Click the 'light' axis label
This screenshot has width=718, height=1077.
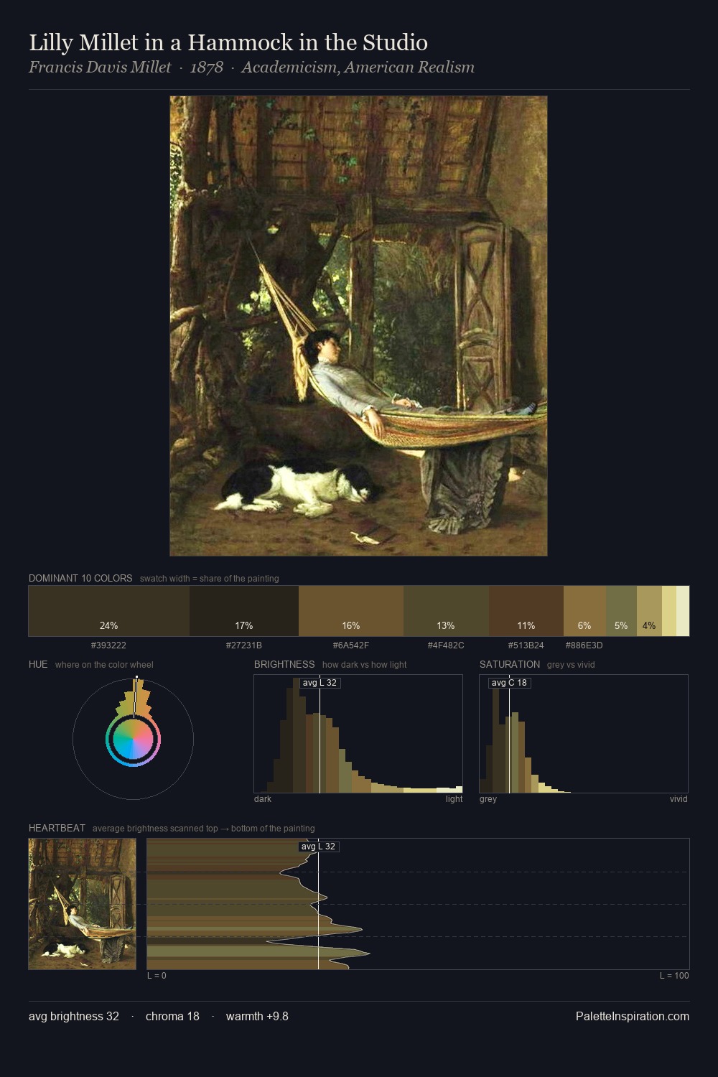(454, 799)
